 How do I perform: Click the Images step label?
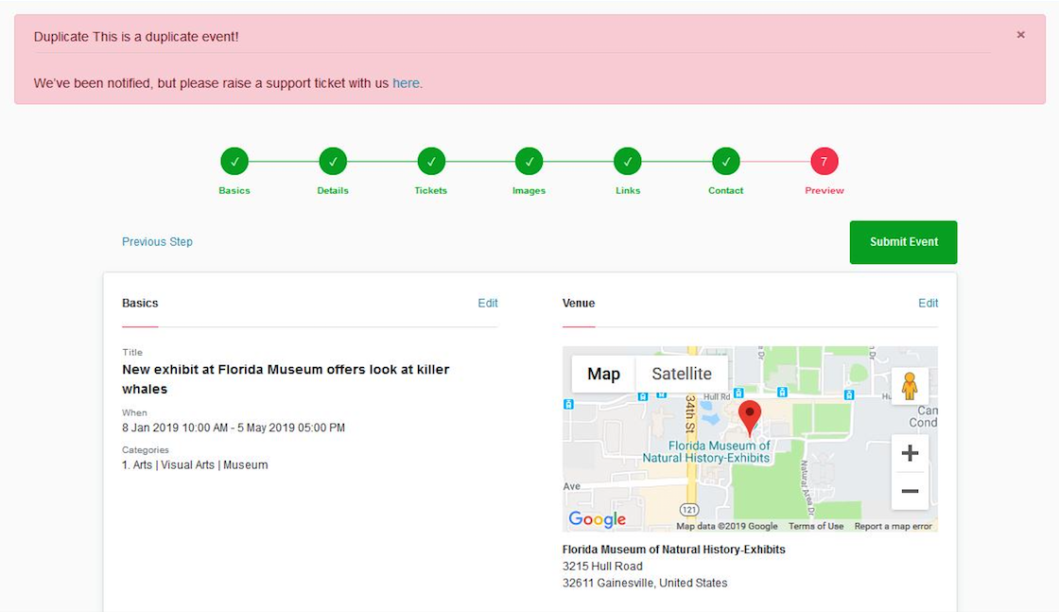(529, 190)
